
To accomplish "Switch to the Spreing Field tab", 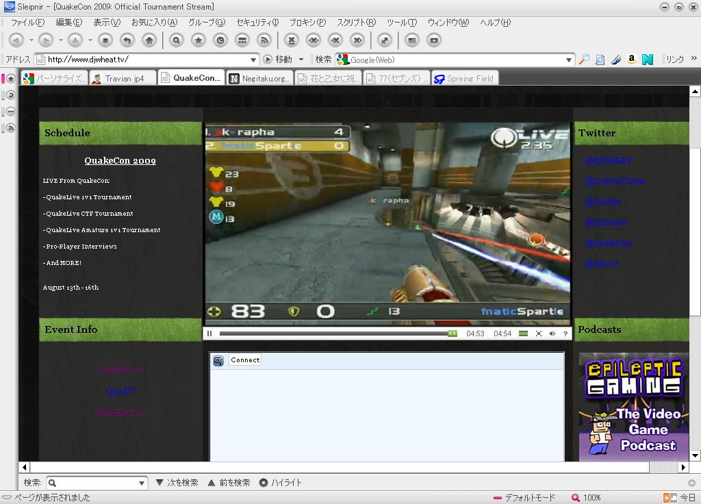I will click(465, 78).
